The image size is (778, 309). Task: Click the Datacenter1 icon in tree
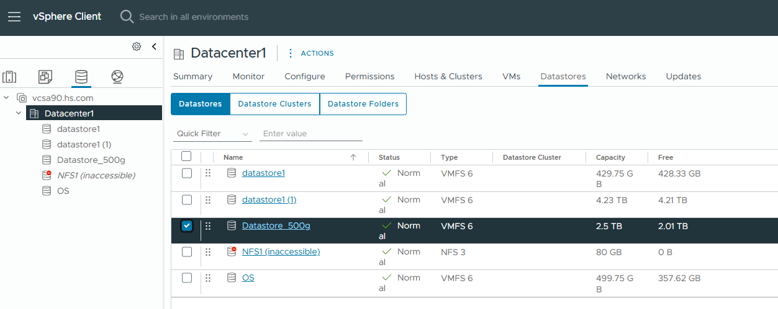tap(34, 113)
